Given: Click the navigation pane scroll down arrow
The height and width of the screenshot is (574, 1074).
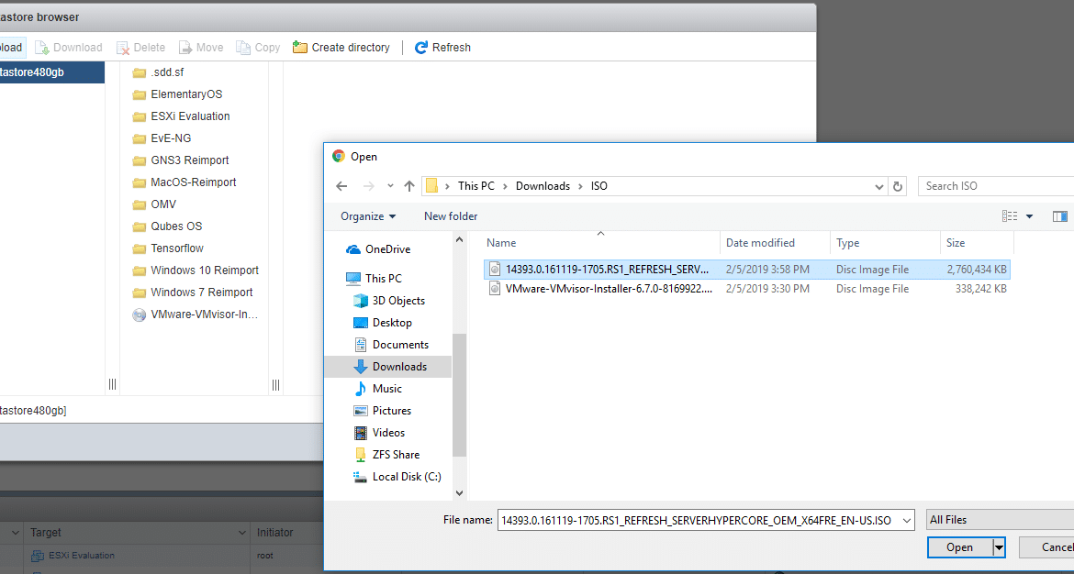Looking at the screenshot, I should pyautogui.click(x=459, y=492).
